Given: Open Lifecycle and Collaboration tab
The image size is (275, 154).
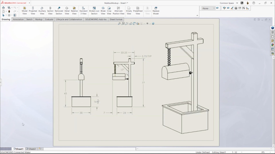Looking at the screenshot, I should (69, 19).
